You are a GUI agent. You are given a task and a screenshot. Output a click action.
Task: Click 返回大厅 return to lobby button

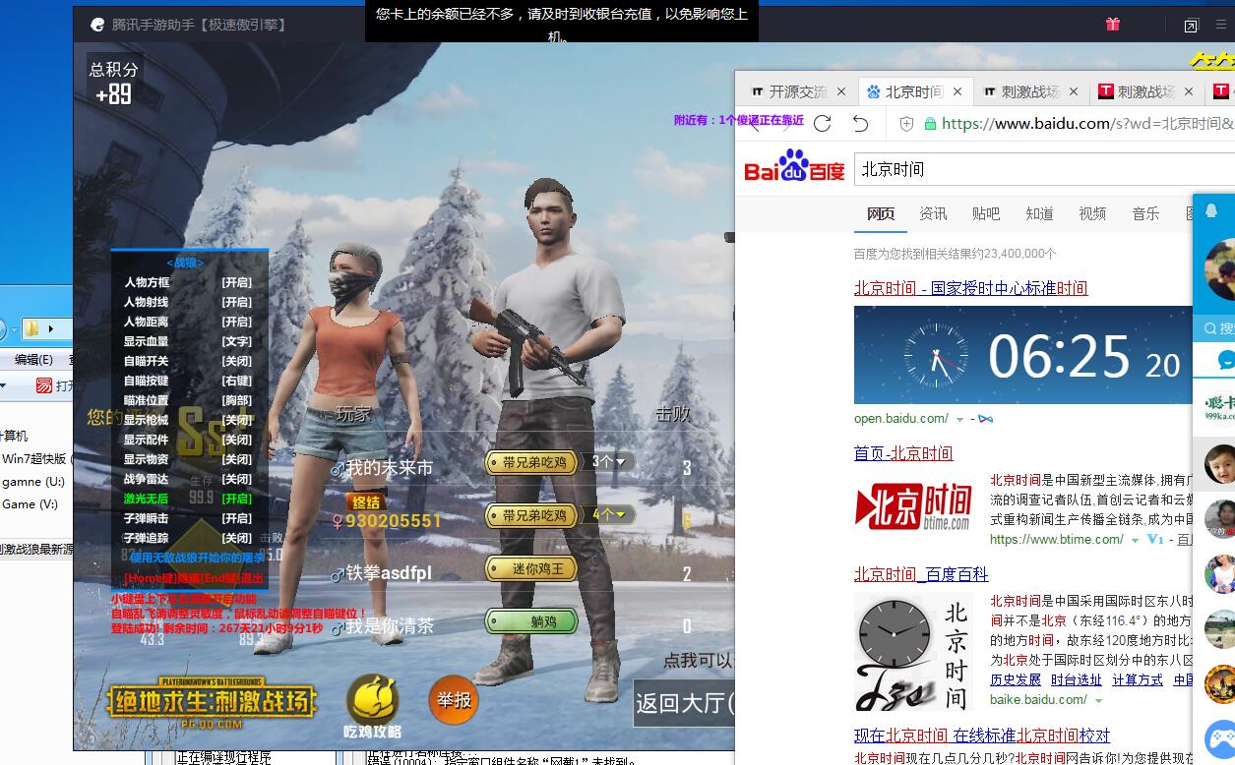tap(683, 703)
